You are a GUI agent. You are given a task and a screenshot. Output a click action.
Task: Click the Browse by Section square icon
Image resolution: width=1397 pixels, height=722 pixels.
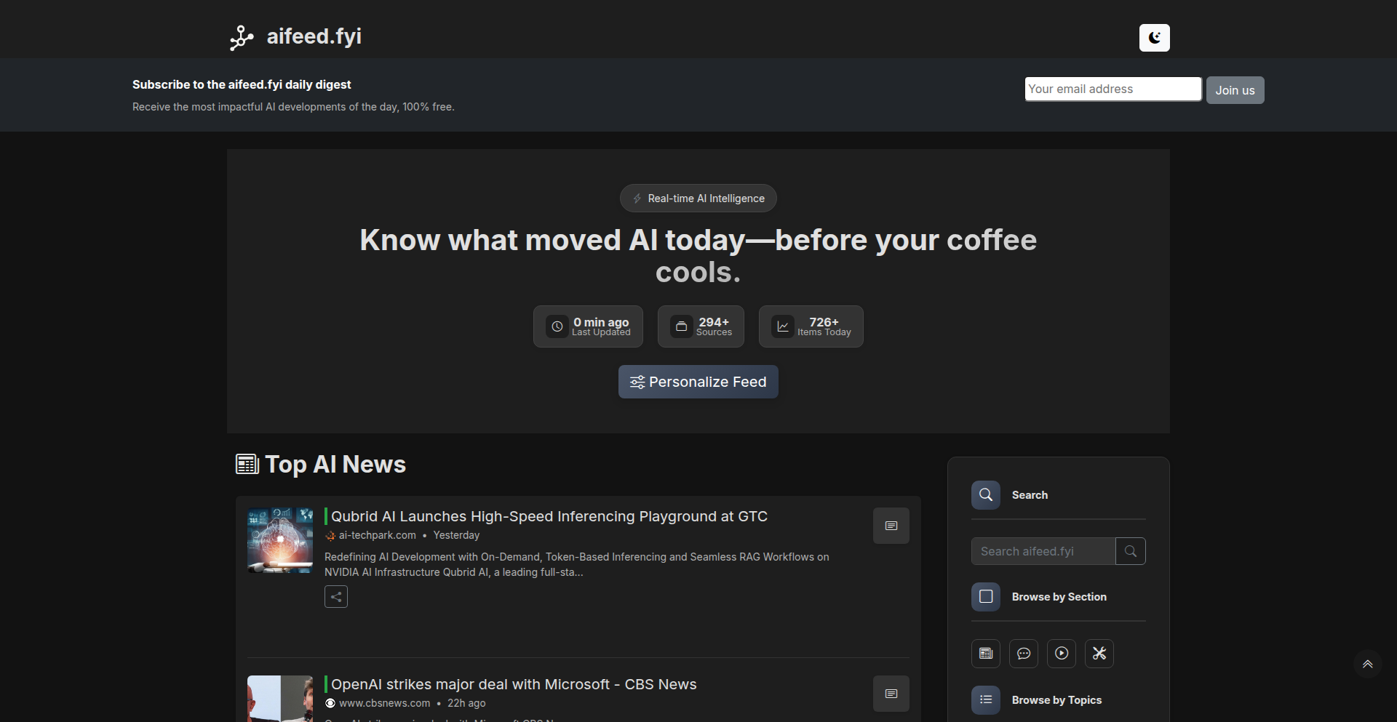(x=986, y=597)
